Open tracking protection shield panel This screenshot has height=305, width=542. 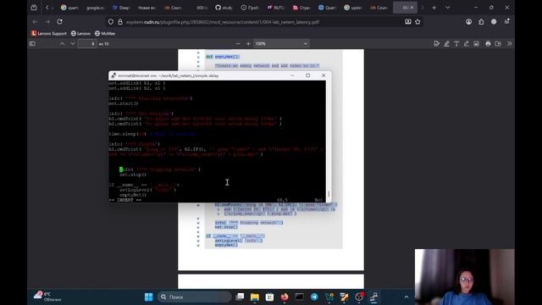point(111,22)
